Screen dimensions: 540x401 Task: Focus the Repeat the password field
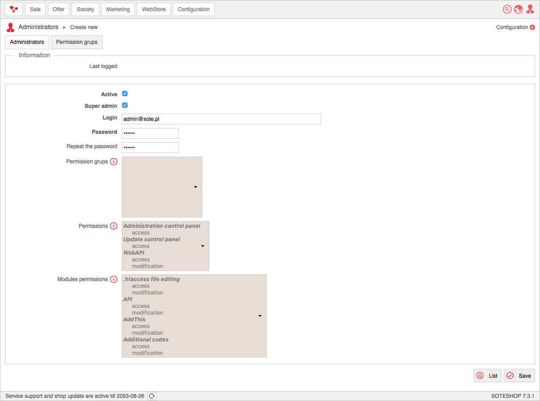[x=150, y=148]
